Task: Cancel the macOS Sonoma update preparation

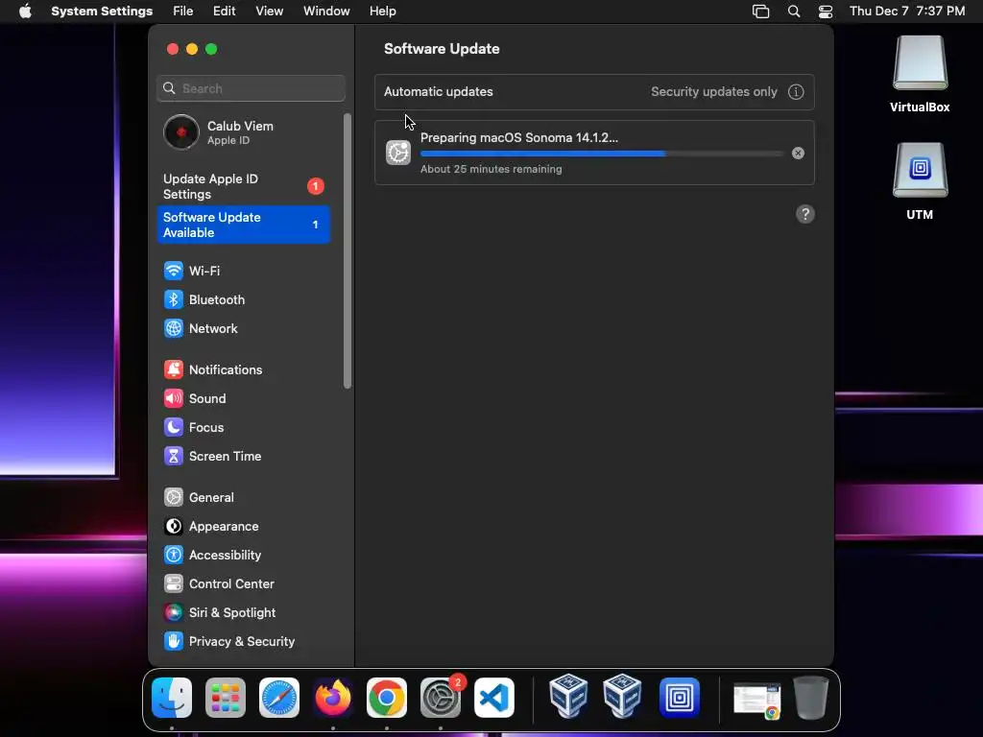Action: [798, 153]
